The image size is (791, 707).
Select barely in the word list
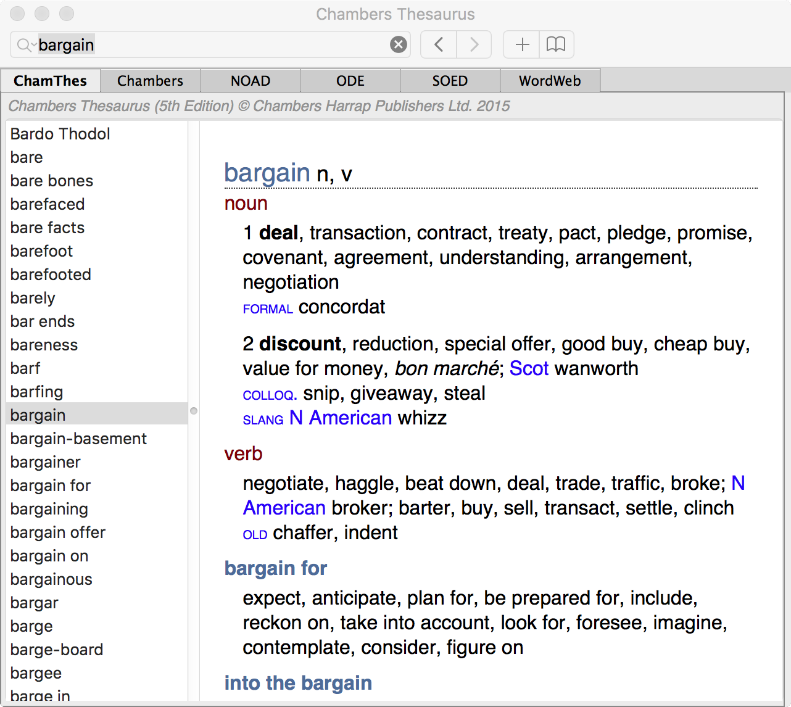[x=97, y=298]
